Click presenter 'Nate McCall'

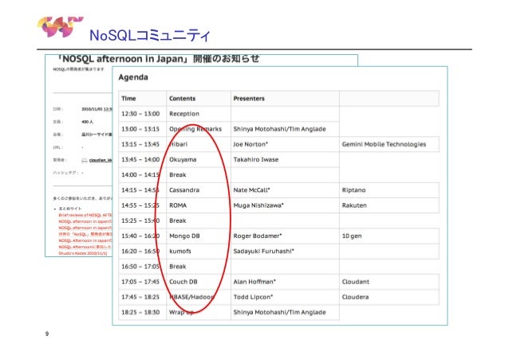[x=251, y=190]
